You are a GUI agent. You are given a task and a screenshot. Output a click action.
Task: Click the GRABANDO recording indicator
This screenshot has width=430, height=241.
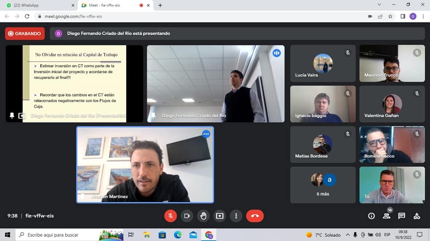(25, 34)
